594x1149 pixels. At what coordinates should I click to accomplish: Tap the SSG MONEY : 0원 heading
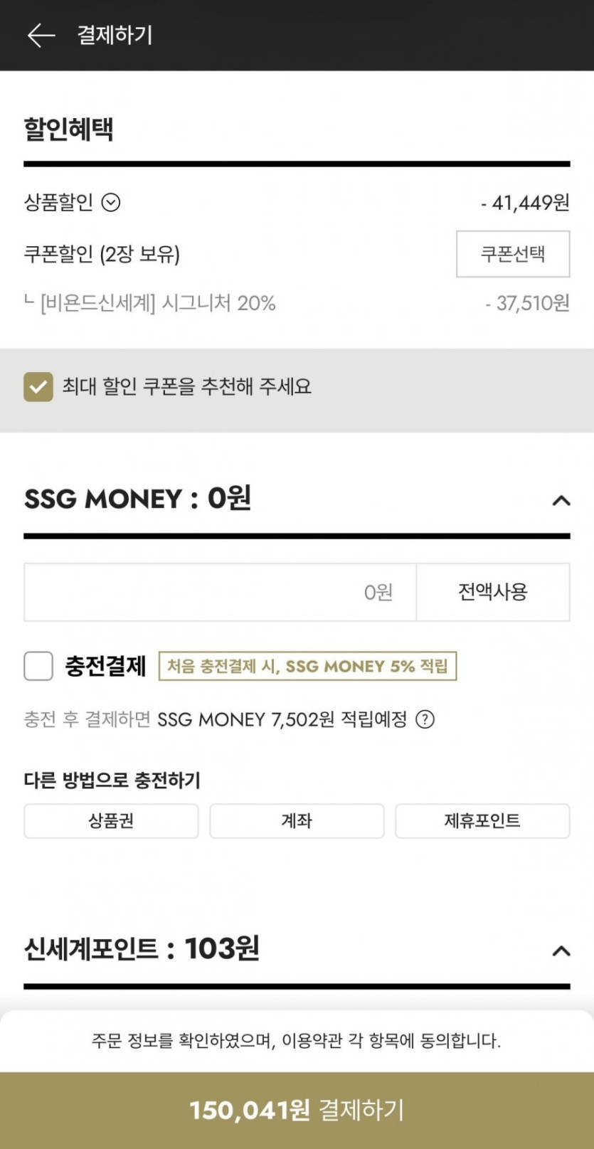pos(138,499)
